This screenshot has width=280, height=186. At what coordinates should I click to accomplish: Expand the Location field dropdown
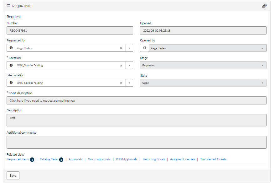[129, 65]
